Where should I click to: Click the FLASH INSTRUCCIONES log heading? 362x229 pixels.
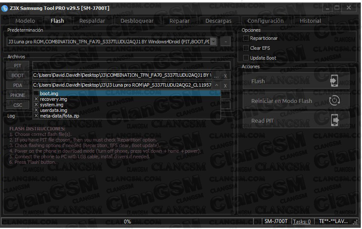[x=37, y=129]
